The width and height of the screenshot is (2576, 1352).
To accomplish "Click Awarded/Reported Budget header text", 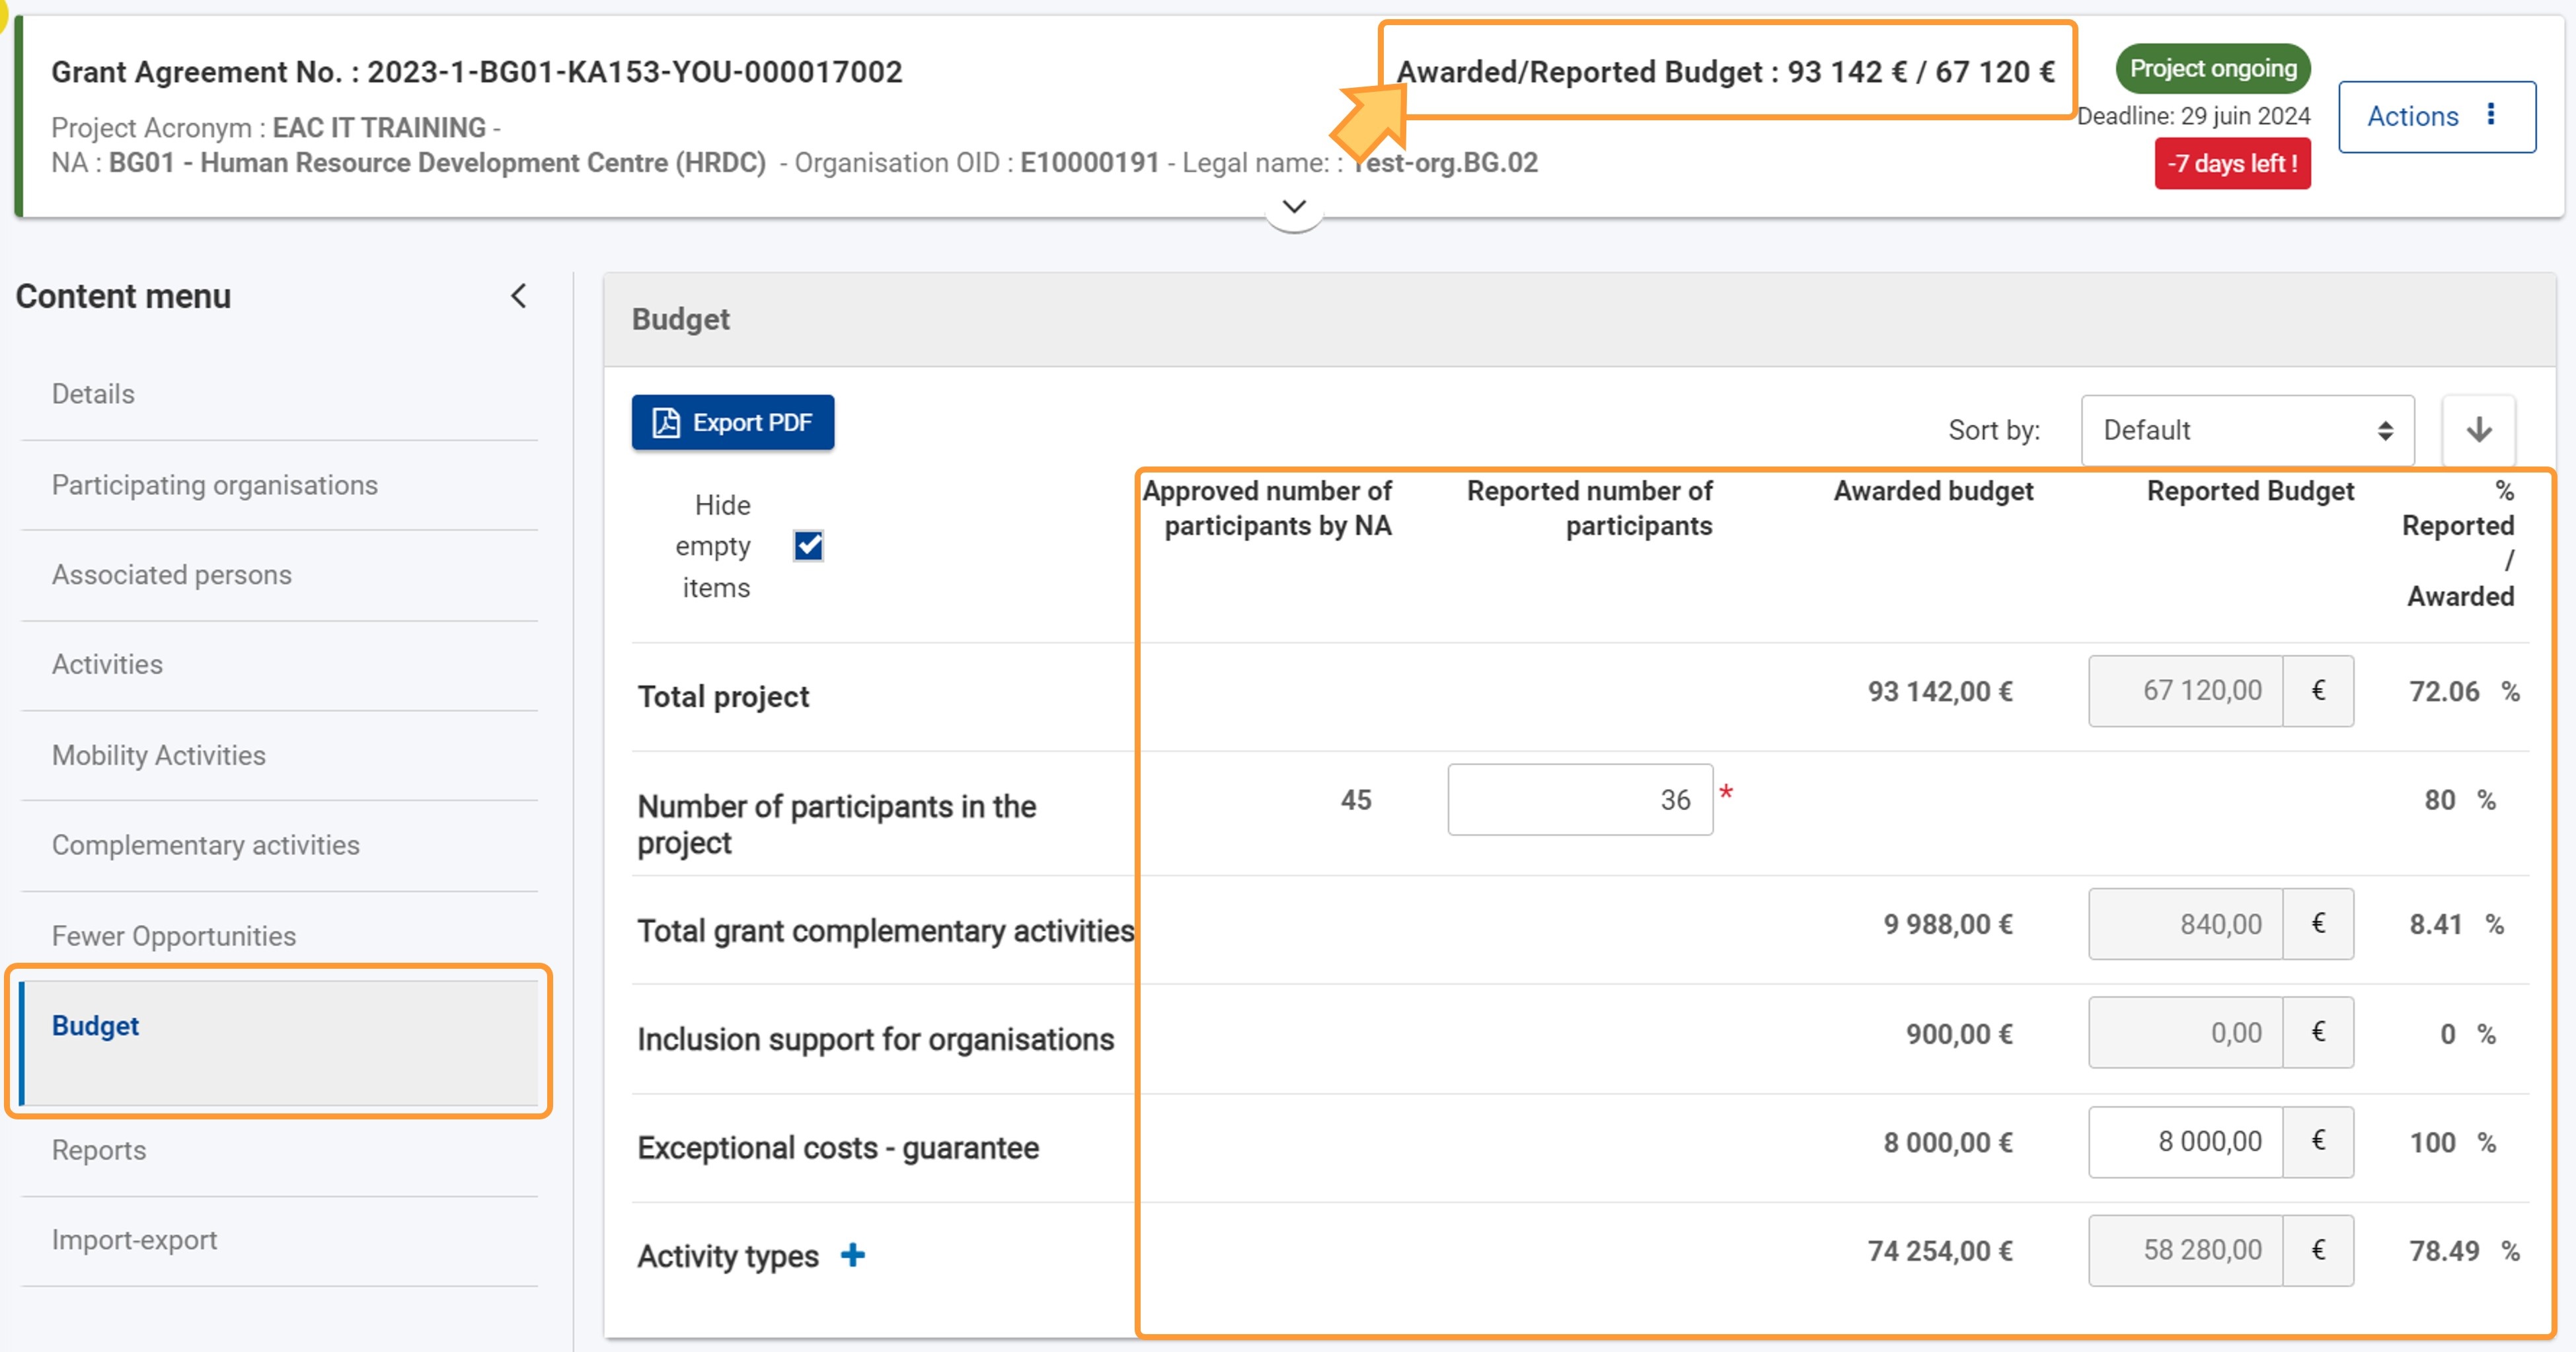I will pos(1726,72).
